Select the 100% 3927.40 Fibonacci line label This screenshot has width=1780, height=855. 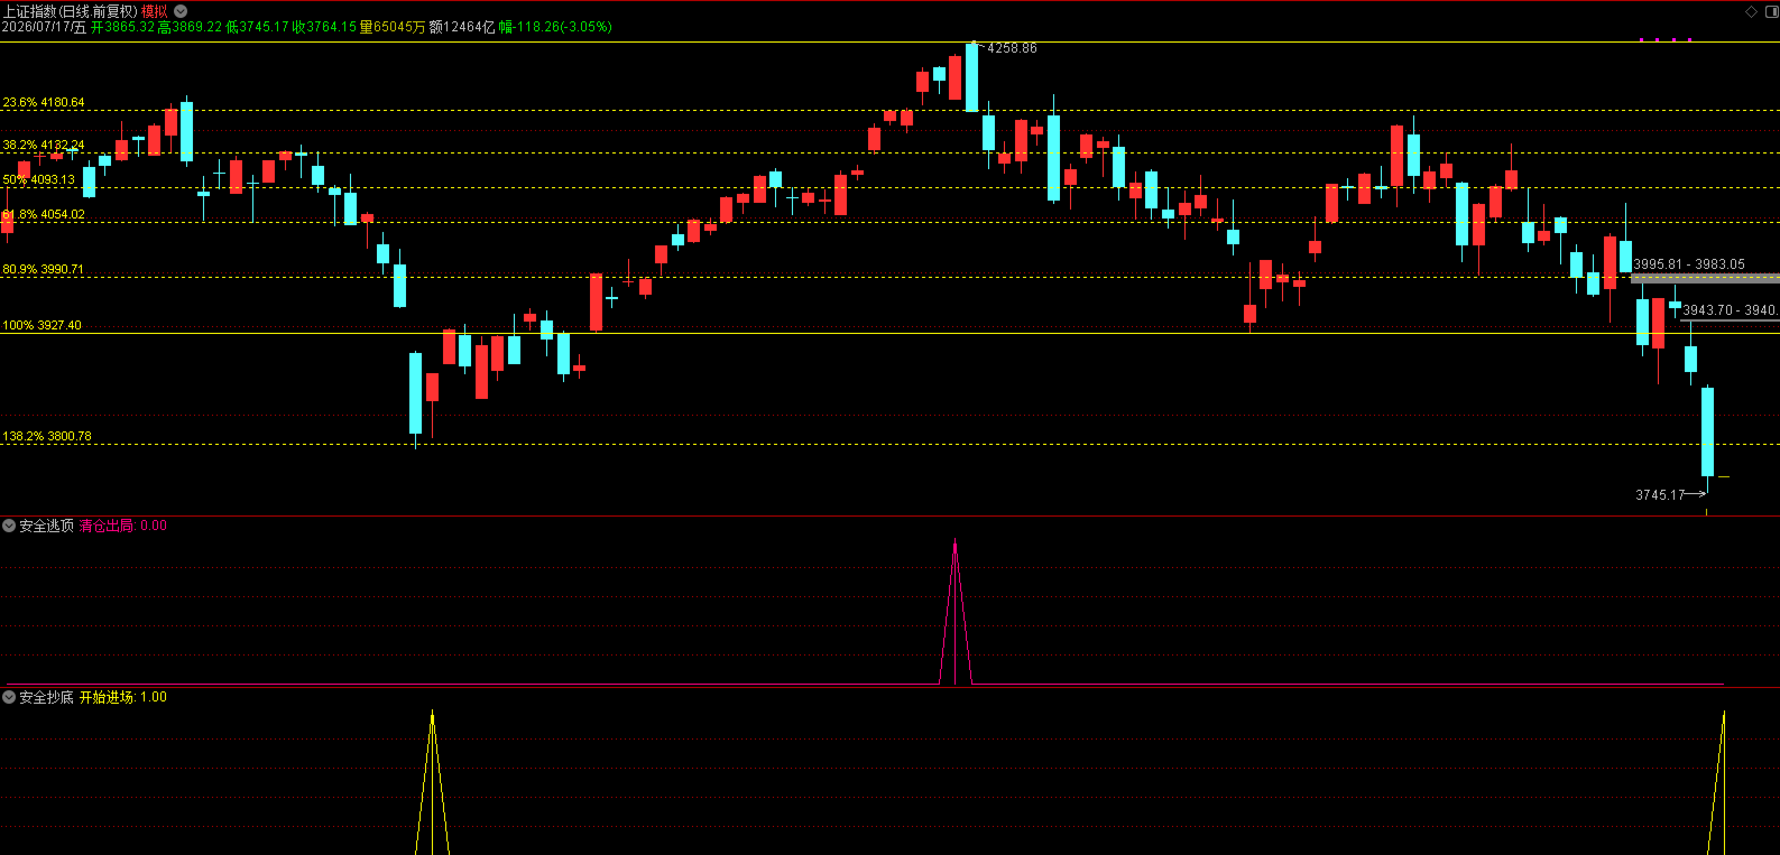pos(42,324)
